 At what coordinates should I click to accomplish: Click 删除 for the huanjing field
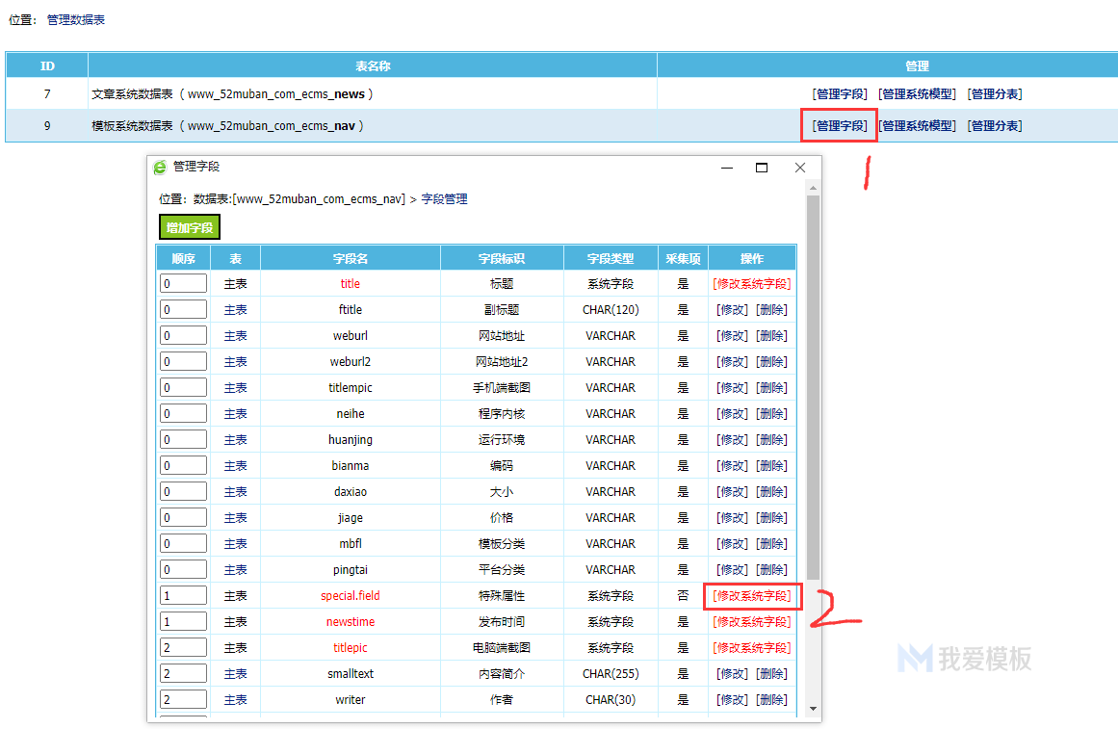click(x=771, y=440)
